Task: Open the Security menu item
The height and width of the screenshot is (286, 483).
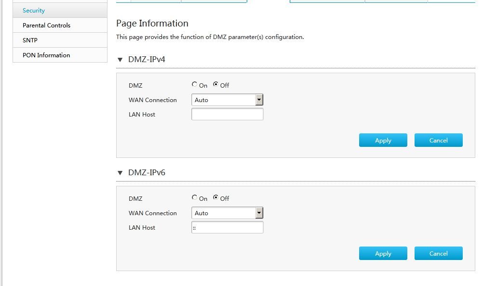Action: click(x=60, y=11)
